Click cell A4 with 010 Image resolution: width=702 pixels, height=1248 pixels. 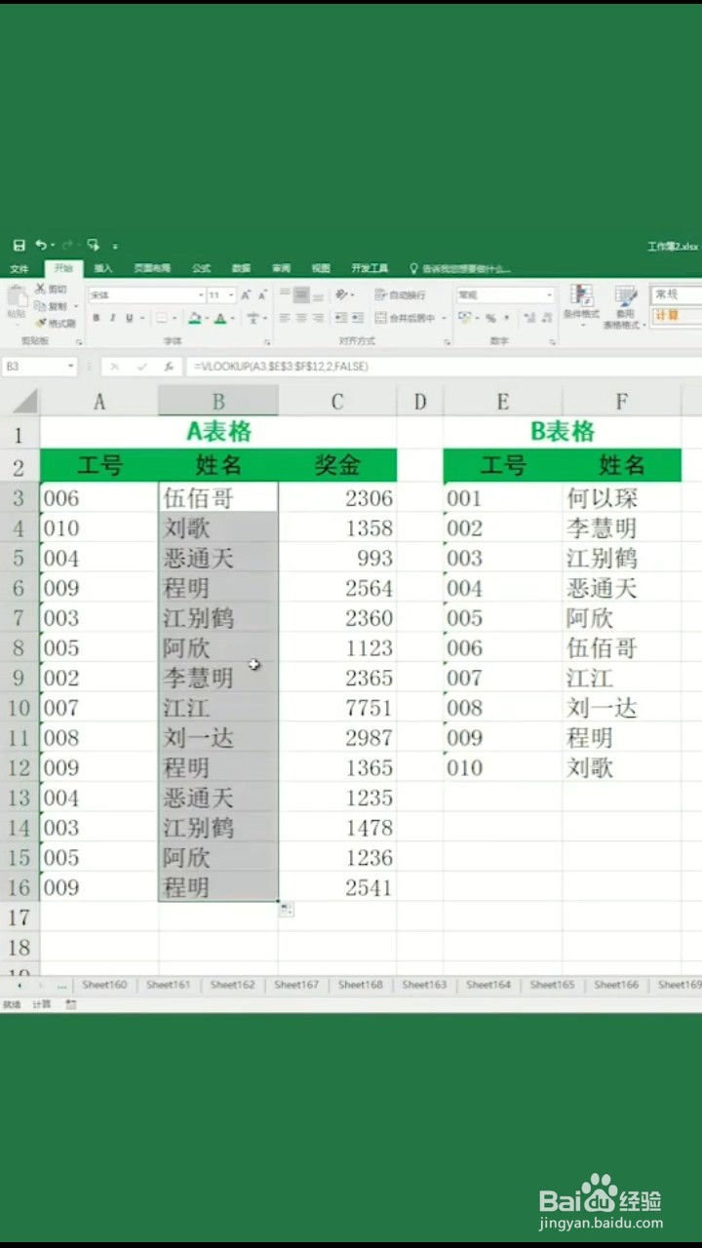tap(99, 528)
